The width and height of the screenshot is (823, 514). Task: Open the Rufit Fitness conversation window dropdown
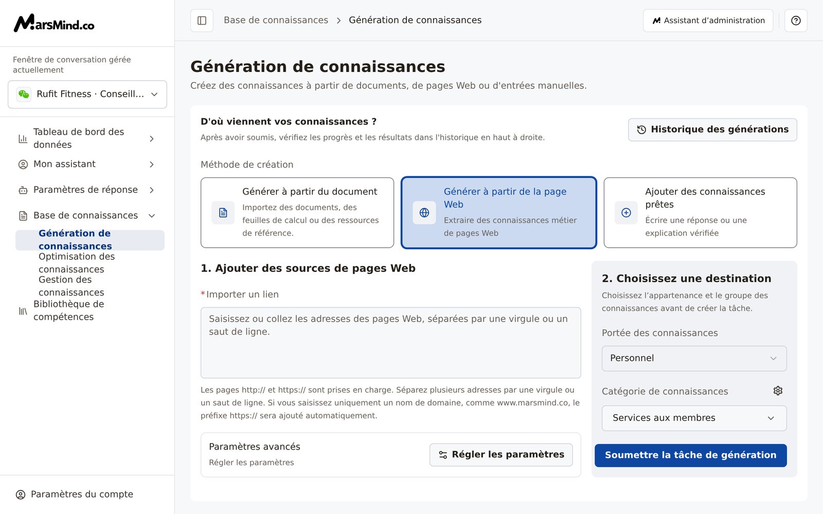[87, 94]
